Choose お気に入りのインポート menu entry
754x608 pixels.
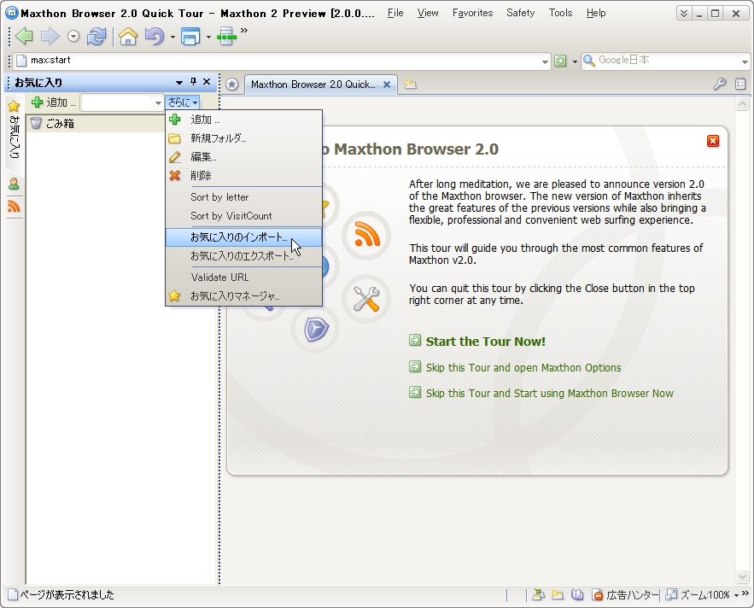click(x=244, y=237)
